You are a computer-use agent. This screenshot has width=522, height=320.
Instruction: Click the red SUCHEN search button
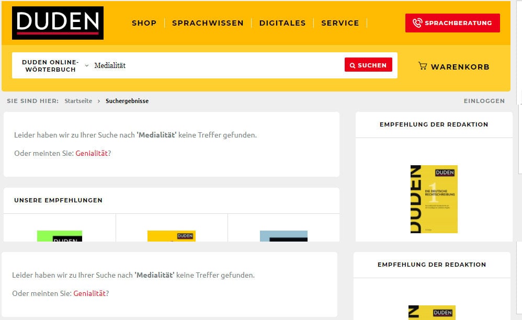pos(368,65)
